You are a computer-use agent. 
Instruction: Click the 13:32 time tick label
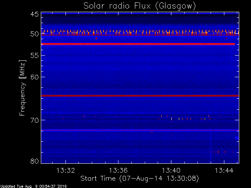(65, 170)
